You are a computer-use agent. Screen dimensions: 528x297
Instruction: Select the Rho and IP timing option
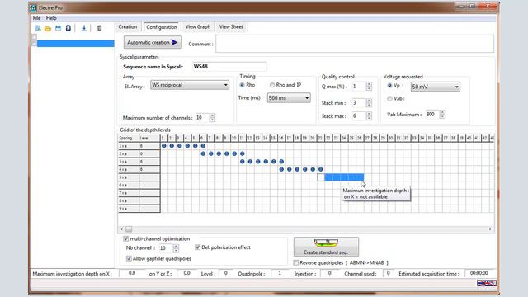coord(272,85)
